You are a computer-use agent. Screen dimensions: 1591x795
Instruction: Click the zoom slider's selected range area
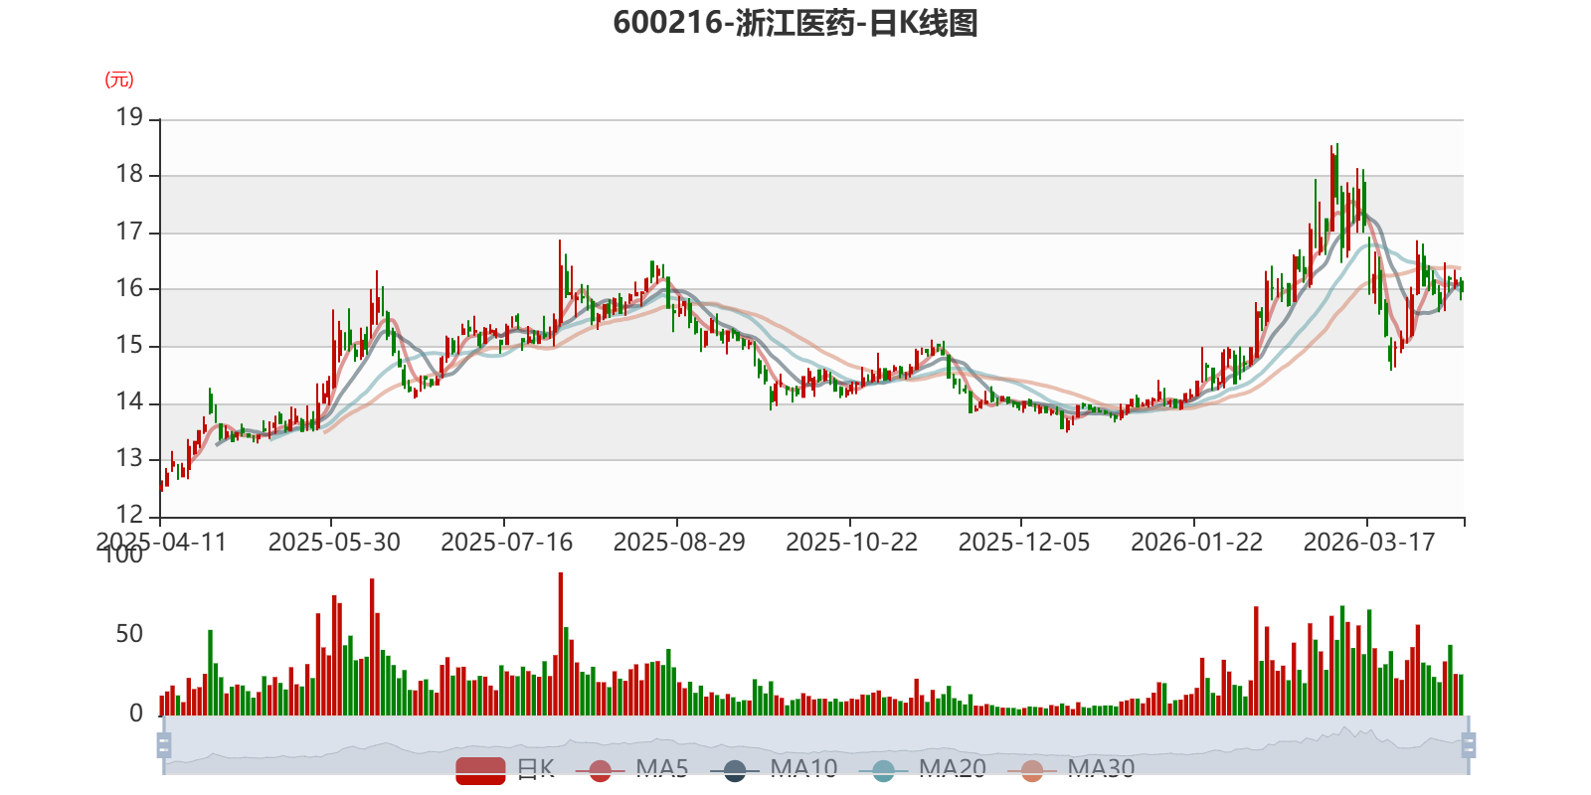pyautogui.click(x=816, y=744)
